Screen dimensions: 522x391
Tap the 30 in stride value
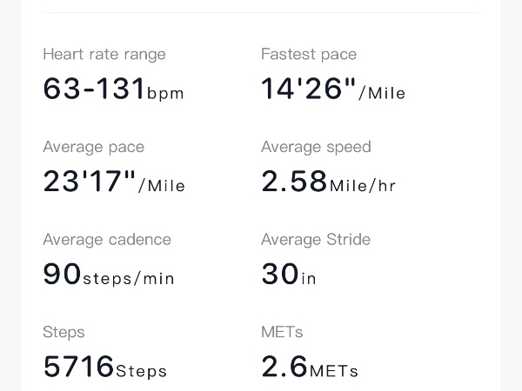coord(280,275)
